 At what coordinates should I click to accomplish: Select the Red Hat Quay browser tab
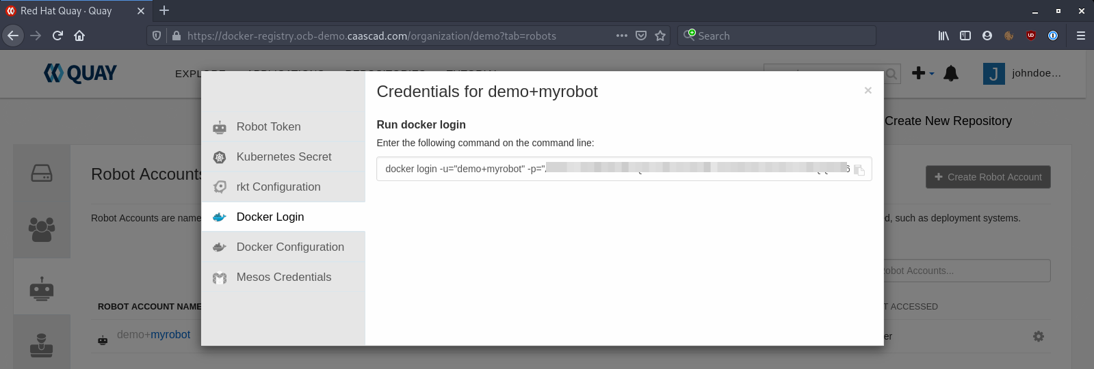(76, 11)
